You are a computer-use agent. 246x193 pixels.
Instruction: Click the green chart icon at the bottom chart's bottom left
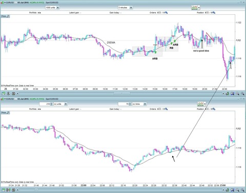[3, 190]
